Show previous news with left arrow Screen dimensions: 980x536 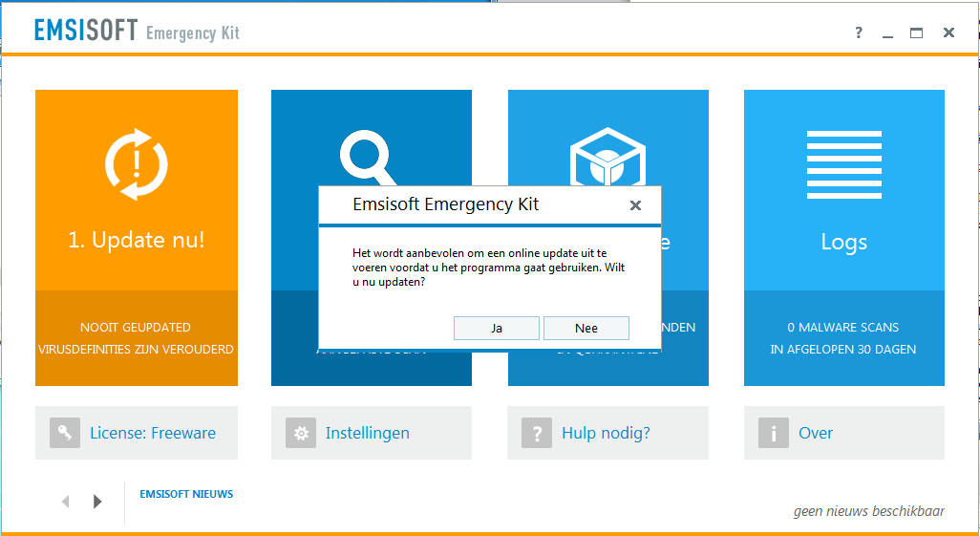pyautogui.click(x=66, y=502)
